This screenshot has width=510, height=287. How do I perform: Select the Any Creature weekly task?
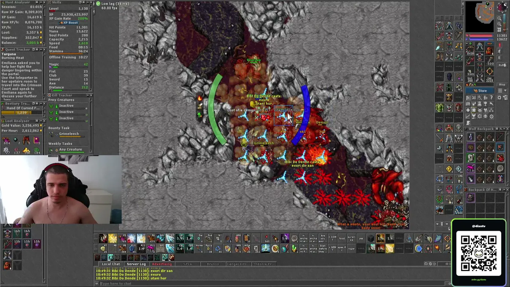[x=71, y=149]
